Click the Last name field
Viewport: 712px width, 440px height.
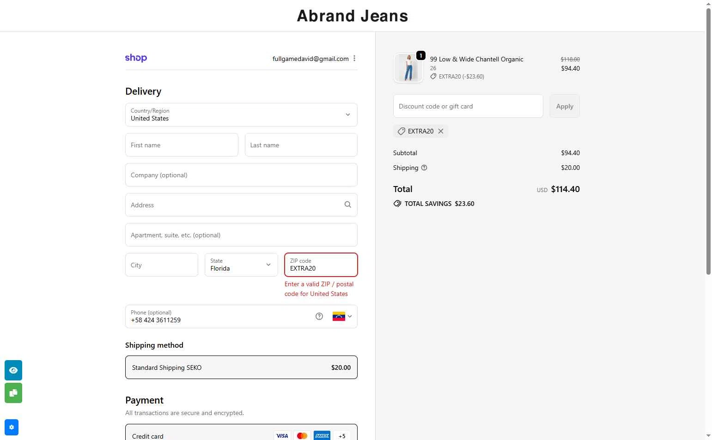pyautogui.click(x=301, y=145)
